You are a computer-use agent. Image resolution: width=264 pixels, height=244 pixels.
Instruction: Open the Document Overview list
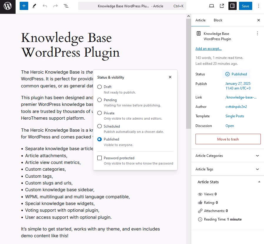[66, 6]
